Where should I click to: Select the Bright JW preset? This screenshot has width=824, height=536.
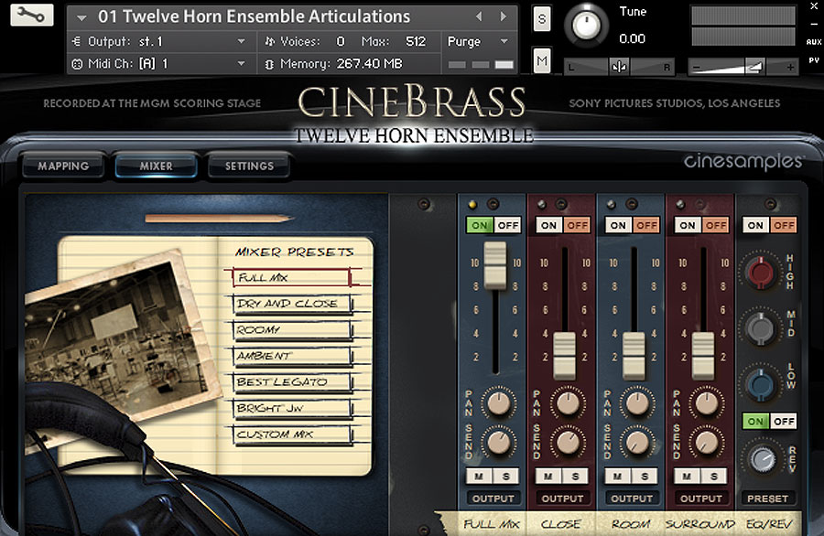click(x=292, y=408)
